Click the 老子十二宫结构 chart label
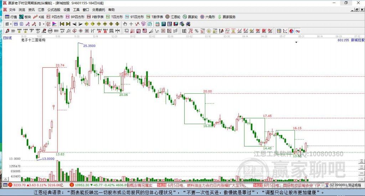 pos(33,40)
